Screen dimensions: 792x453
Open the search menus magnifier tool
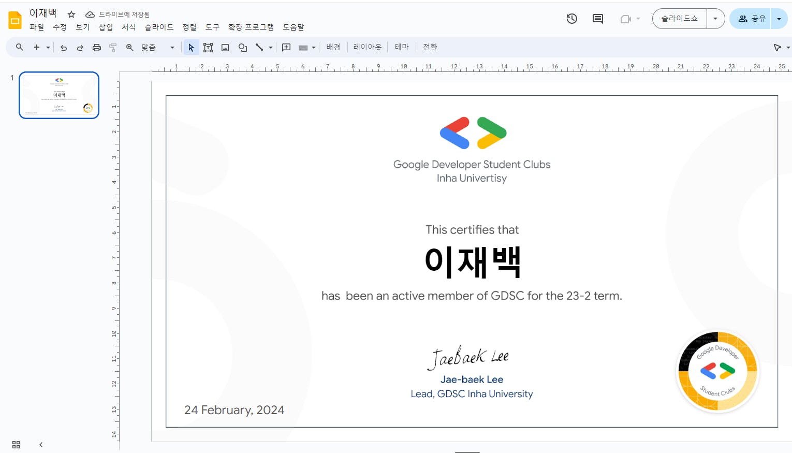coord(20,47)
